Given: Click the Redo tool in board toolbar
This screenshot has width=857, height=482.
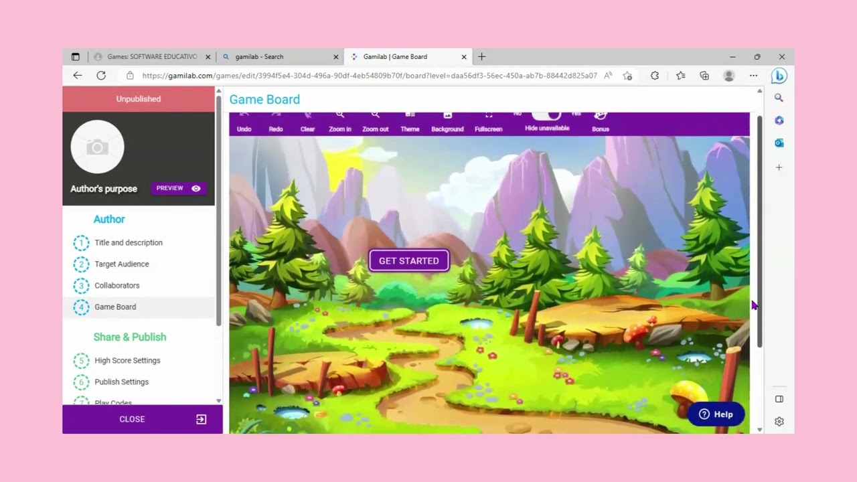Looking at the screenshot, I should pyautogui.click(x=276, y=123).
